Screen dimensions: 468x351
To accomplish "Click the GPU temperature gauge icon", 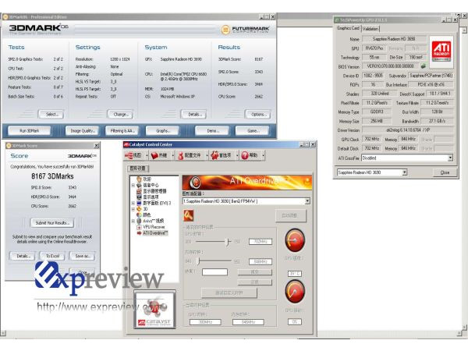I will (x=295, y=240).
